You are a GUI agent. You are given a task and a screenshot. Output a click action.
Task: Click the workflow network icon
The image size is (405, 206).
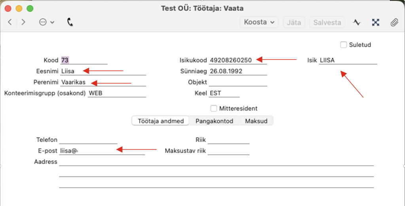coord(376,22)
